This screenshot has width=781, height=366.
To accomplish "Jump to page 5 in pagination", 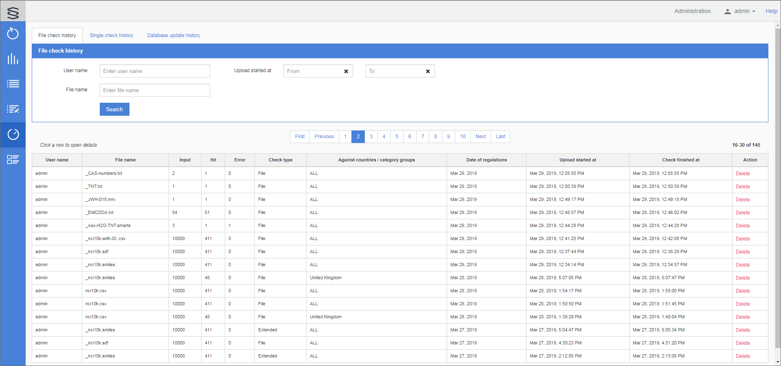I will click(x=397, y=137).
